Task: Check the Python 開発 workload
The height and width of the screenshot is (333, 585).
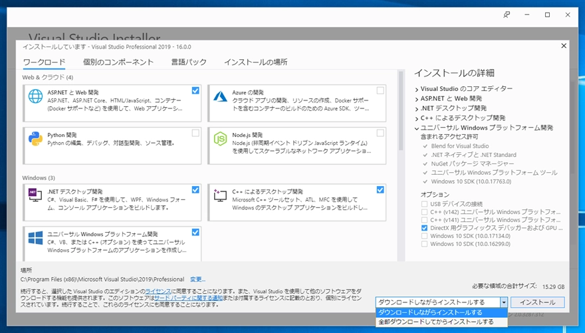Action: click(195, 133)
